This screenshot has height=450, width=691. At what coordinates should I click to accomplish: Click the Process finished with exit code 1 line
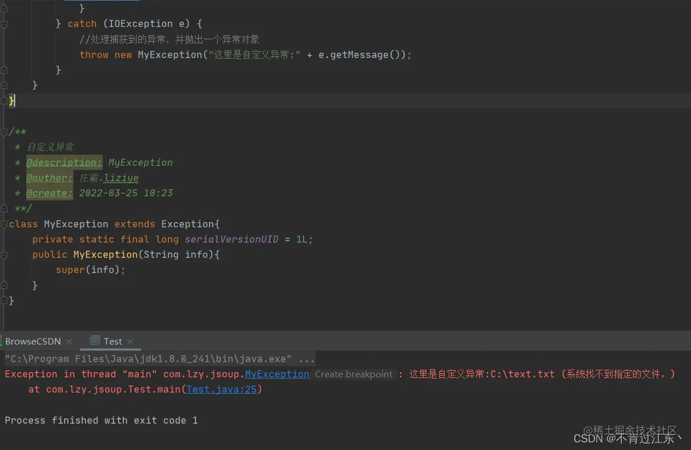pos(101,420)
